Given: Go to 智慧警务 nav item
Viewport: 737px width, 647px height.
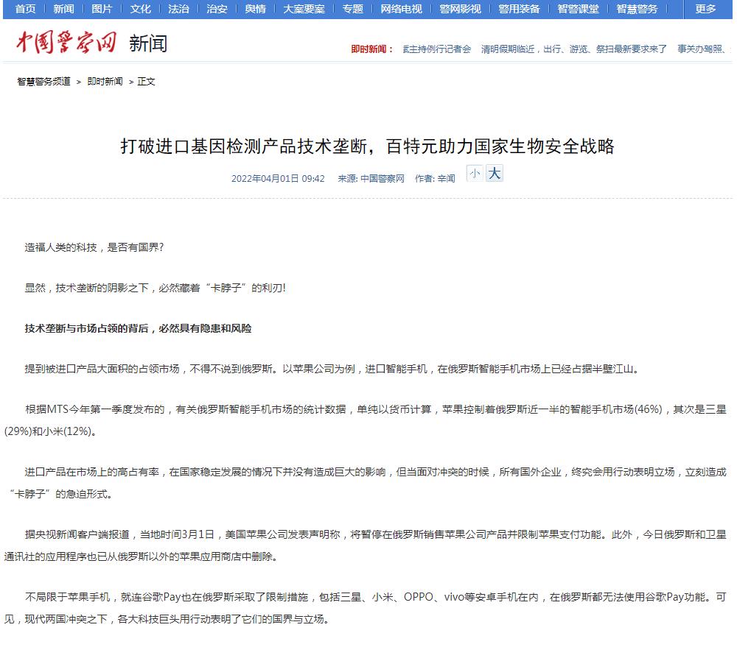Looking at the screenshot, I should tap(637, 9).
